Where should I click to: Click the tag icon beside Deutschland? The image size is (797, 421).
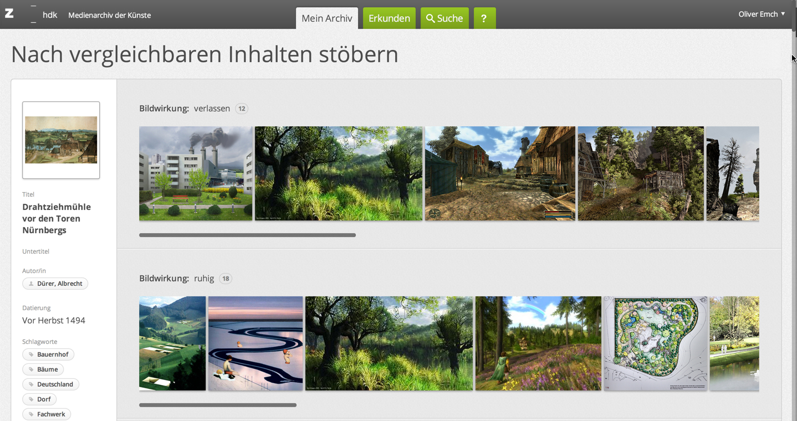coord(31,384)
